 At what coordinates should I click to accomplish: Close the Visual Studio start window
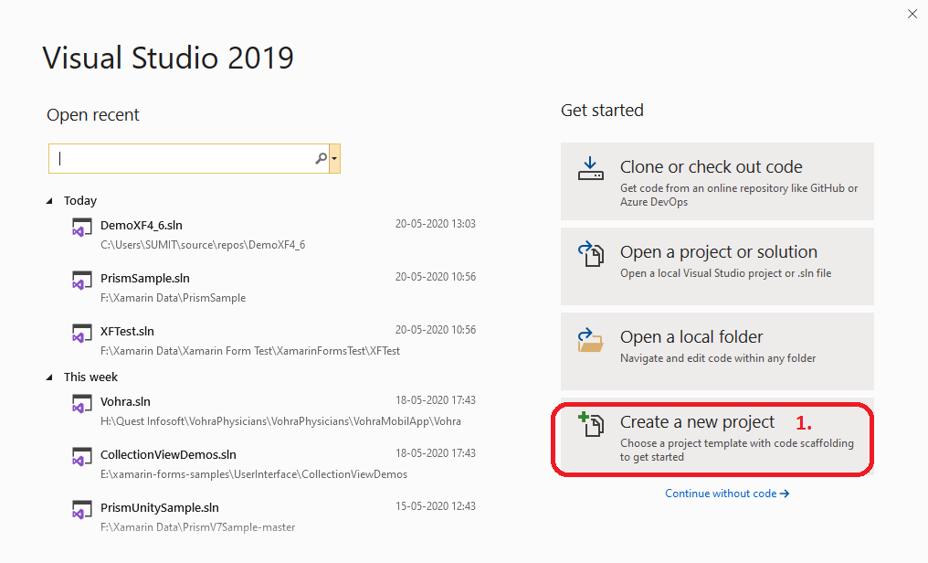(x=912, y=14)
